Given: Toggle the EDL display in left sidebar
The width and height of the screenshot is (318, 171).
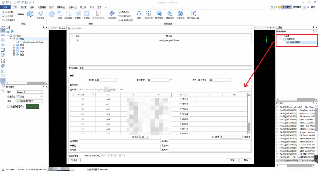Looking at the screenshot, I should coord(3,45).
